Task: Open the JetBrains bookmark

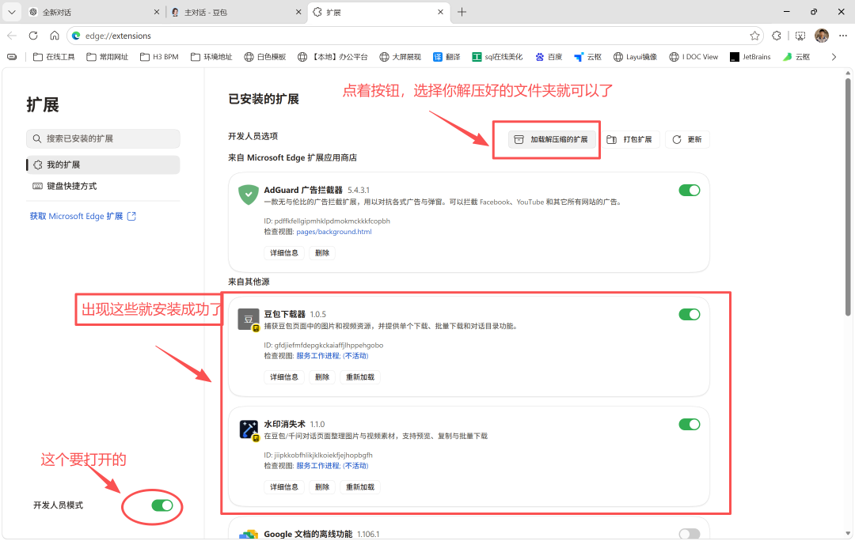Action: pos(750,57)
